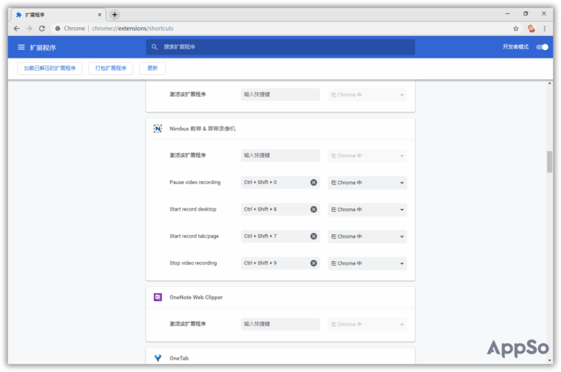Focus the 搜索扩展程序 search field

280,47
